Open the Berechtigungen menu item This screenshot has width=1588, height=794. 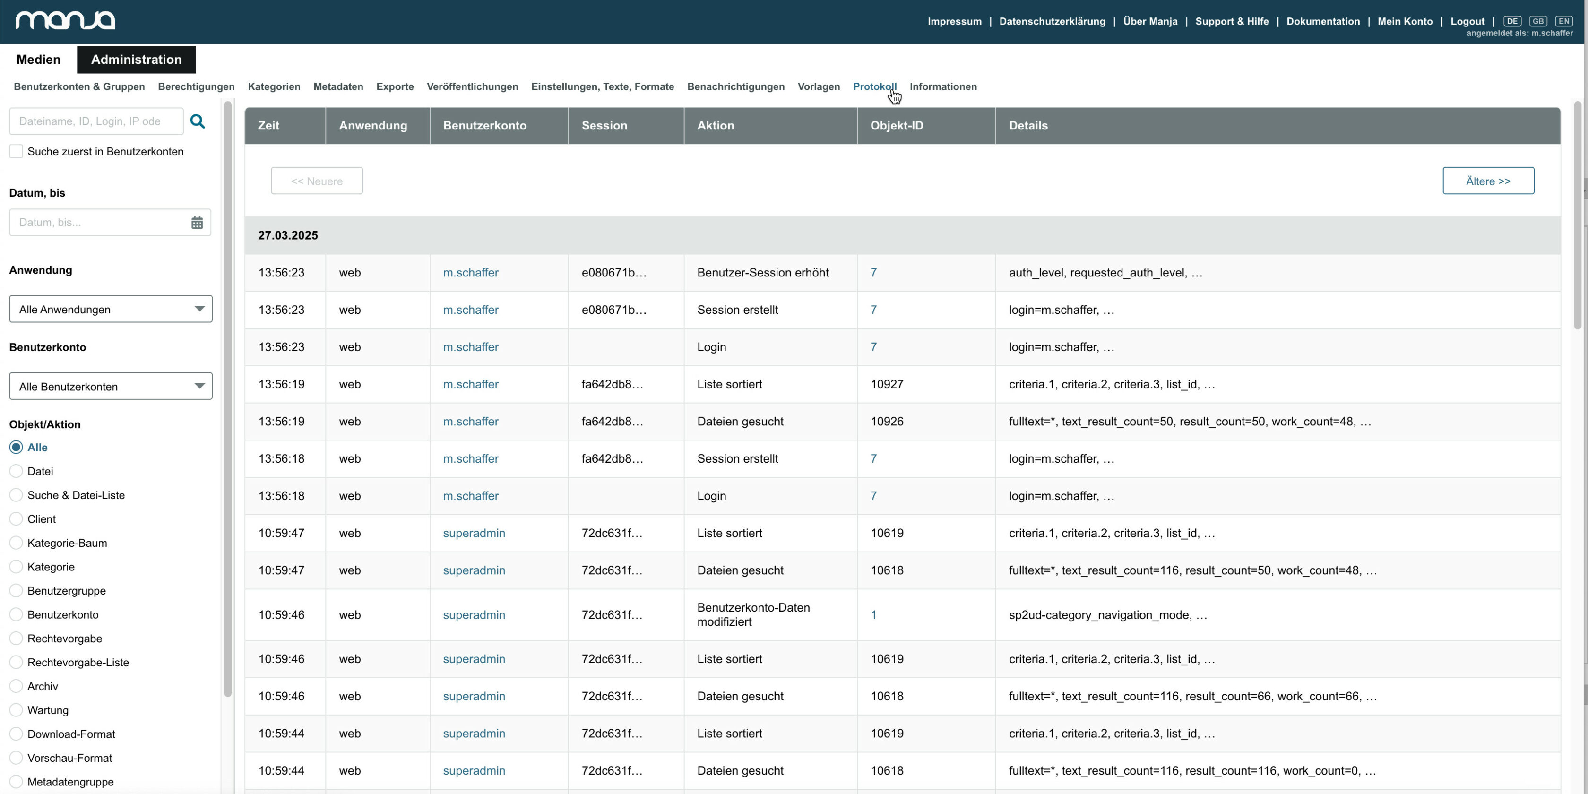tap(196, 86)
